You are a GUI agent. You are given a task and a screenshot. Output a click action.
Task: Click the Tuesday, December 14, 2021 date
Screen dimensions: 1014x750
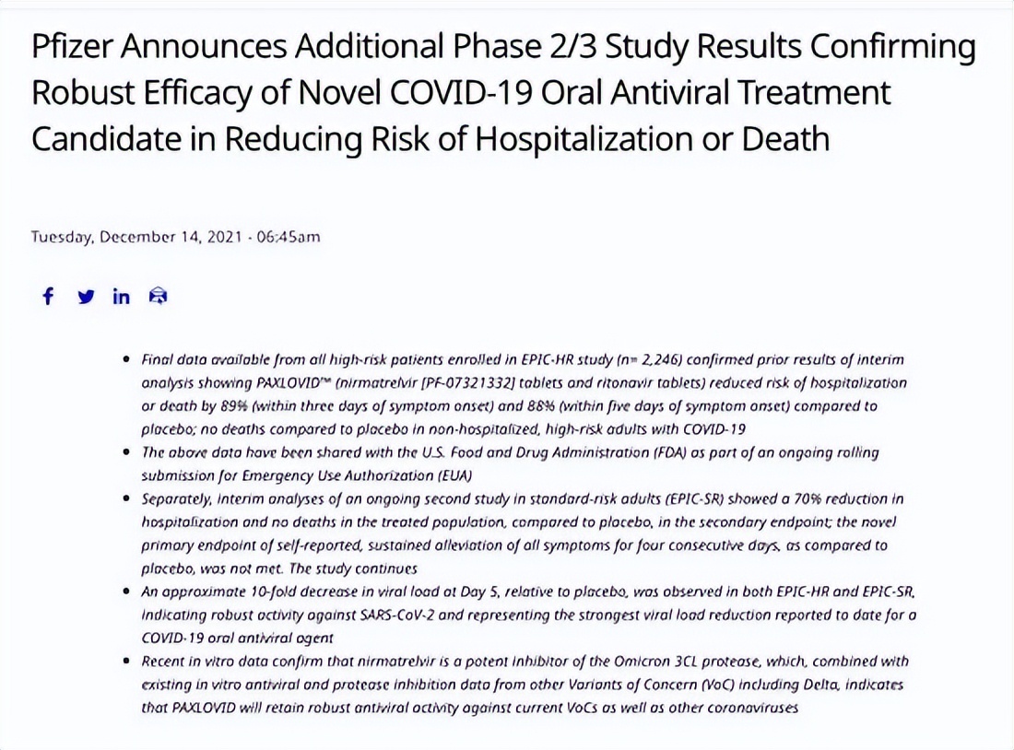click(x=136, y=237)
